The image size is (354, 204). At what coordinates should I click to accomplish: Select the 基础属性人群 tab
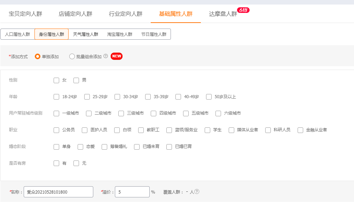[x=176, y=14]
